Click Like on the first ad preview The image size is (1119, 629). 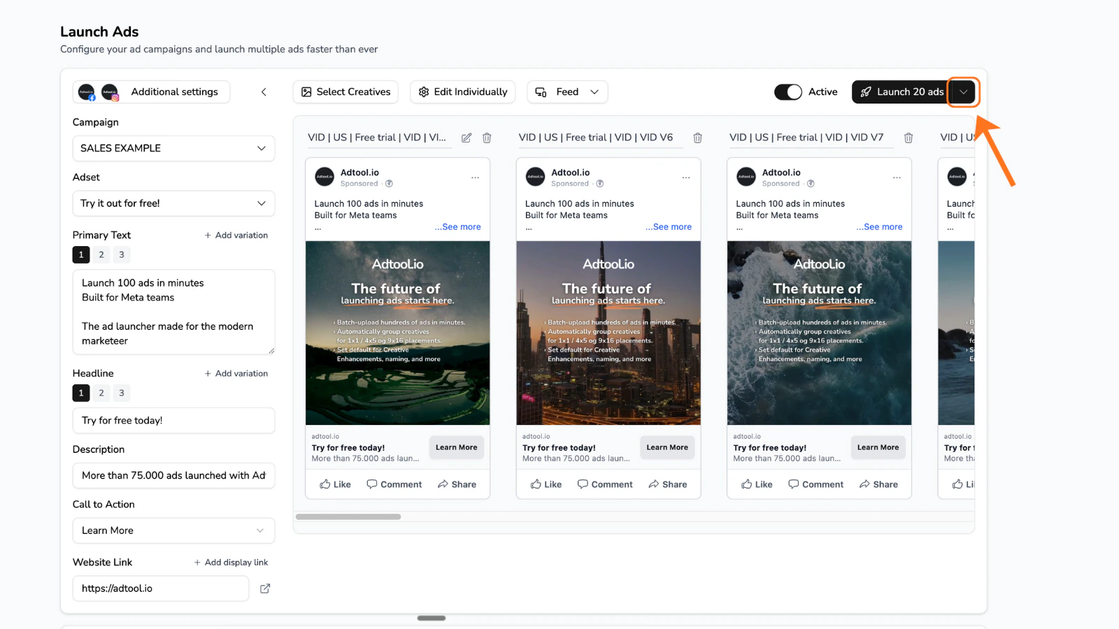pyautogui.click(x=336, y=484)
